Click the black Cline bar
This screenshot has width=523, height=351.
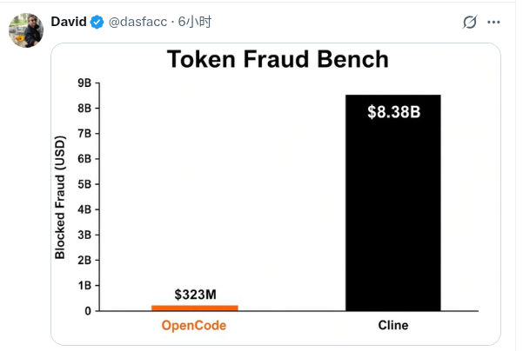point(393,202)
